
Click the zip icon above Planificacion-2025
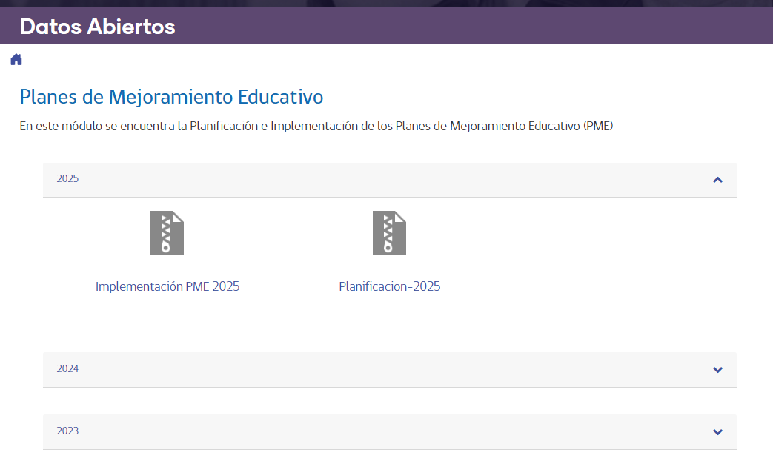(x=389, y=233)
